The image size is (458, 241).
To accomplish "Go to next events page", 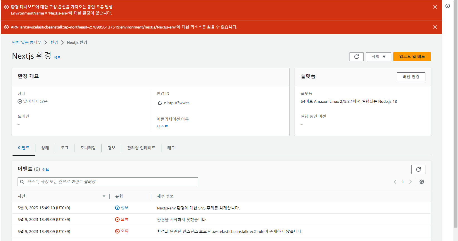I will (410, 182).
